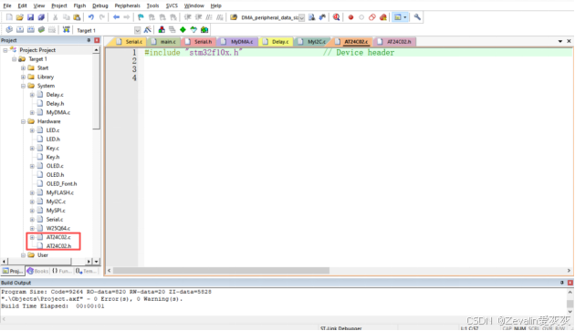The width and height of the screenshot is (575, 331).
Task: Create a new file with toolbar icon
Action: pos(9,17)
